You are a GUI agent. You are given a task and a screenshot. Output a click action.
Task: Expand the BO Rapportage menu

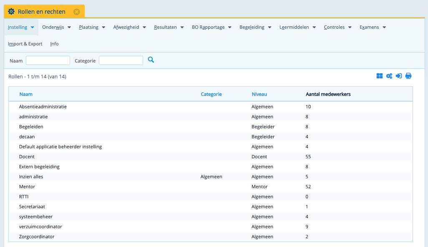coord(211,27)
